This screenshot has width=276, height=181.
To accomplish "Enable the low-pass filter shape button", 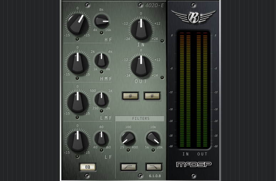I will click(154, 167).
